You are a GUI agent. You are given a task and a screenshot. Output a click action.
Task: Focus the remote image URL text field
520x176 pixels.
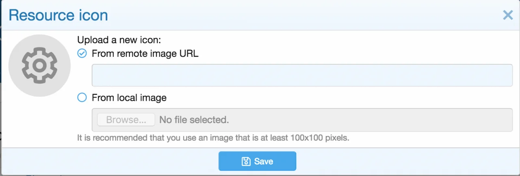tap(302, 75)
